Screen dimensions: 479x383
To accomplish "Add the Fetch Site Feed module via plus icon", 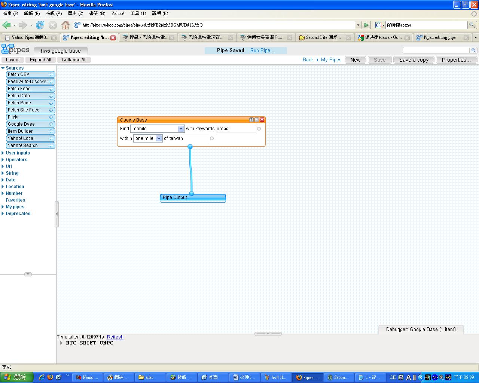I will point(51,110).
